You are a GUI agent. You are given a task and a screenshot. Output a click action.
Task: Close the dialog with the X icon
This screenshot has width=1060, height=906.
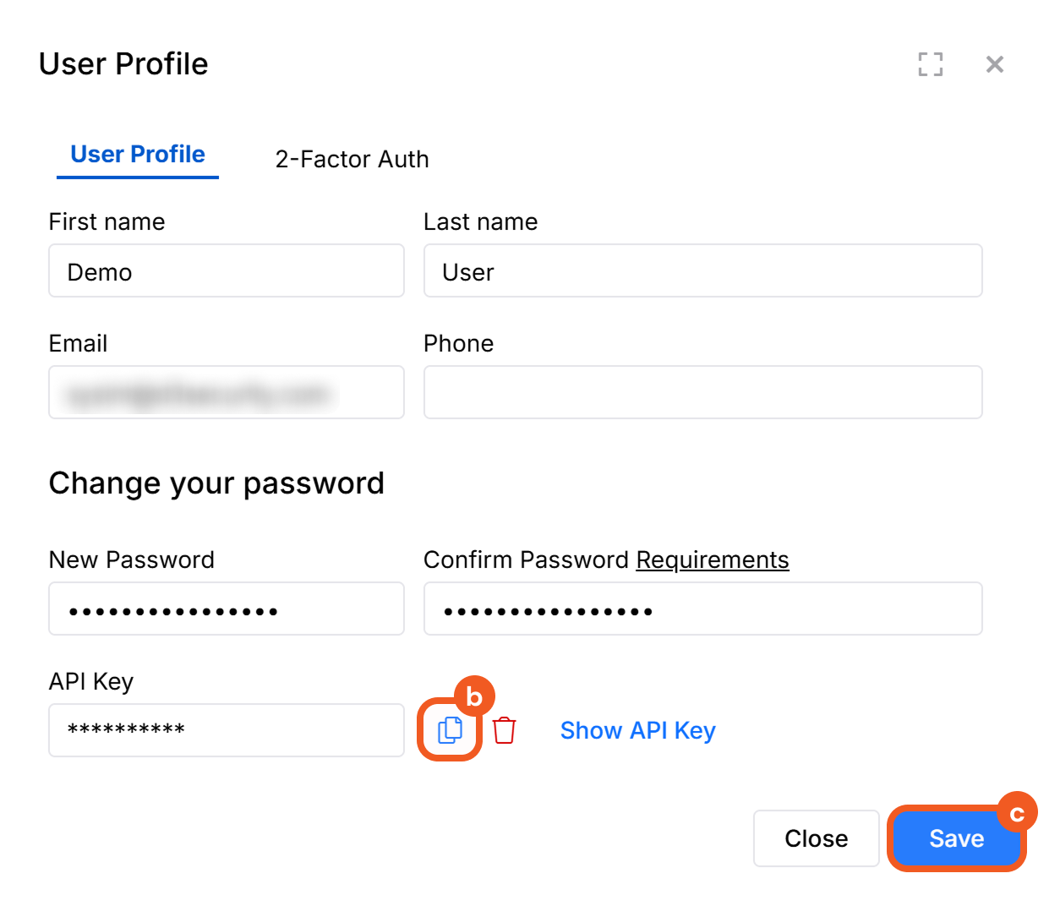995,64
